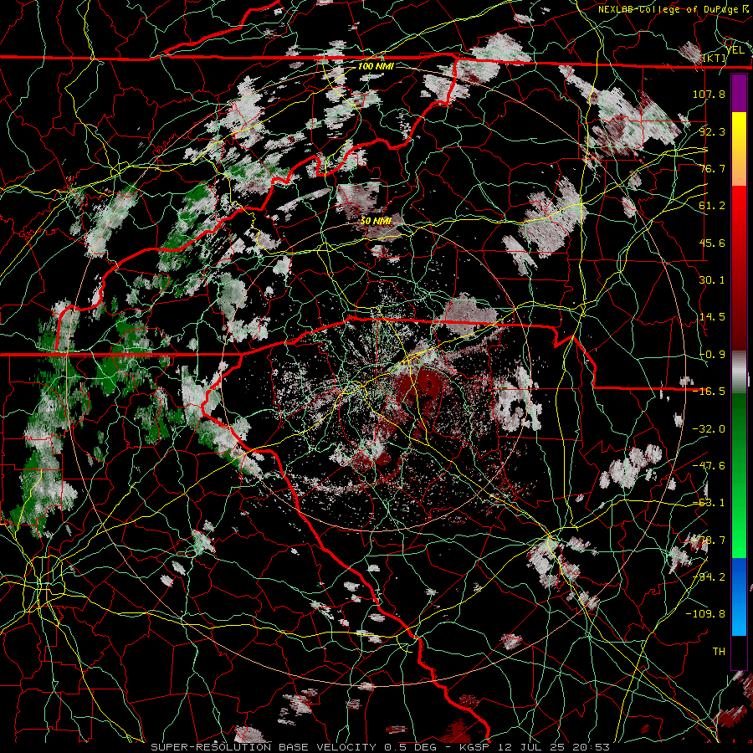Click the 107.8 legend value
753x753 pixels.
709,94
